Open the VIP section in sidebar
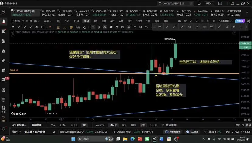 coord(3,119)
